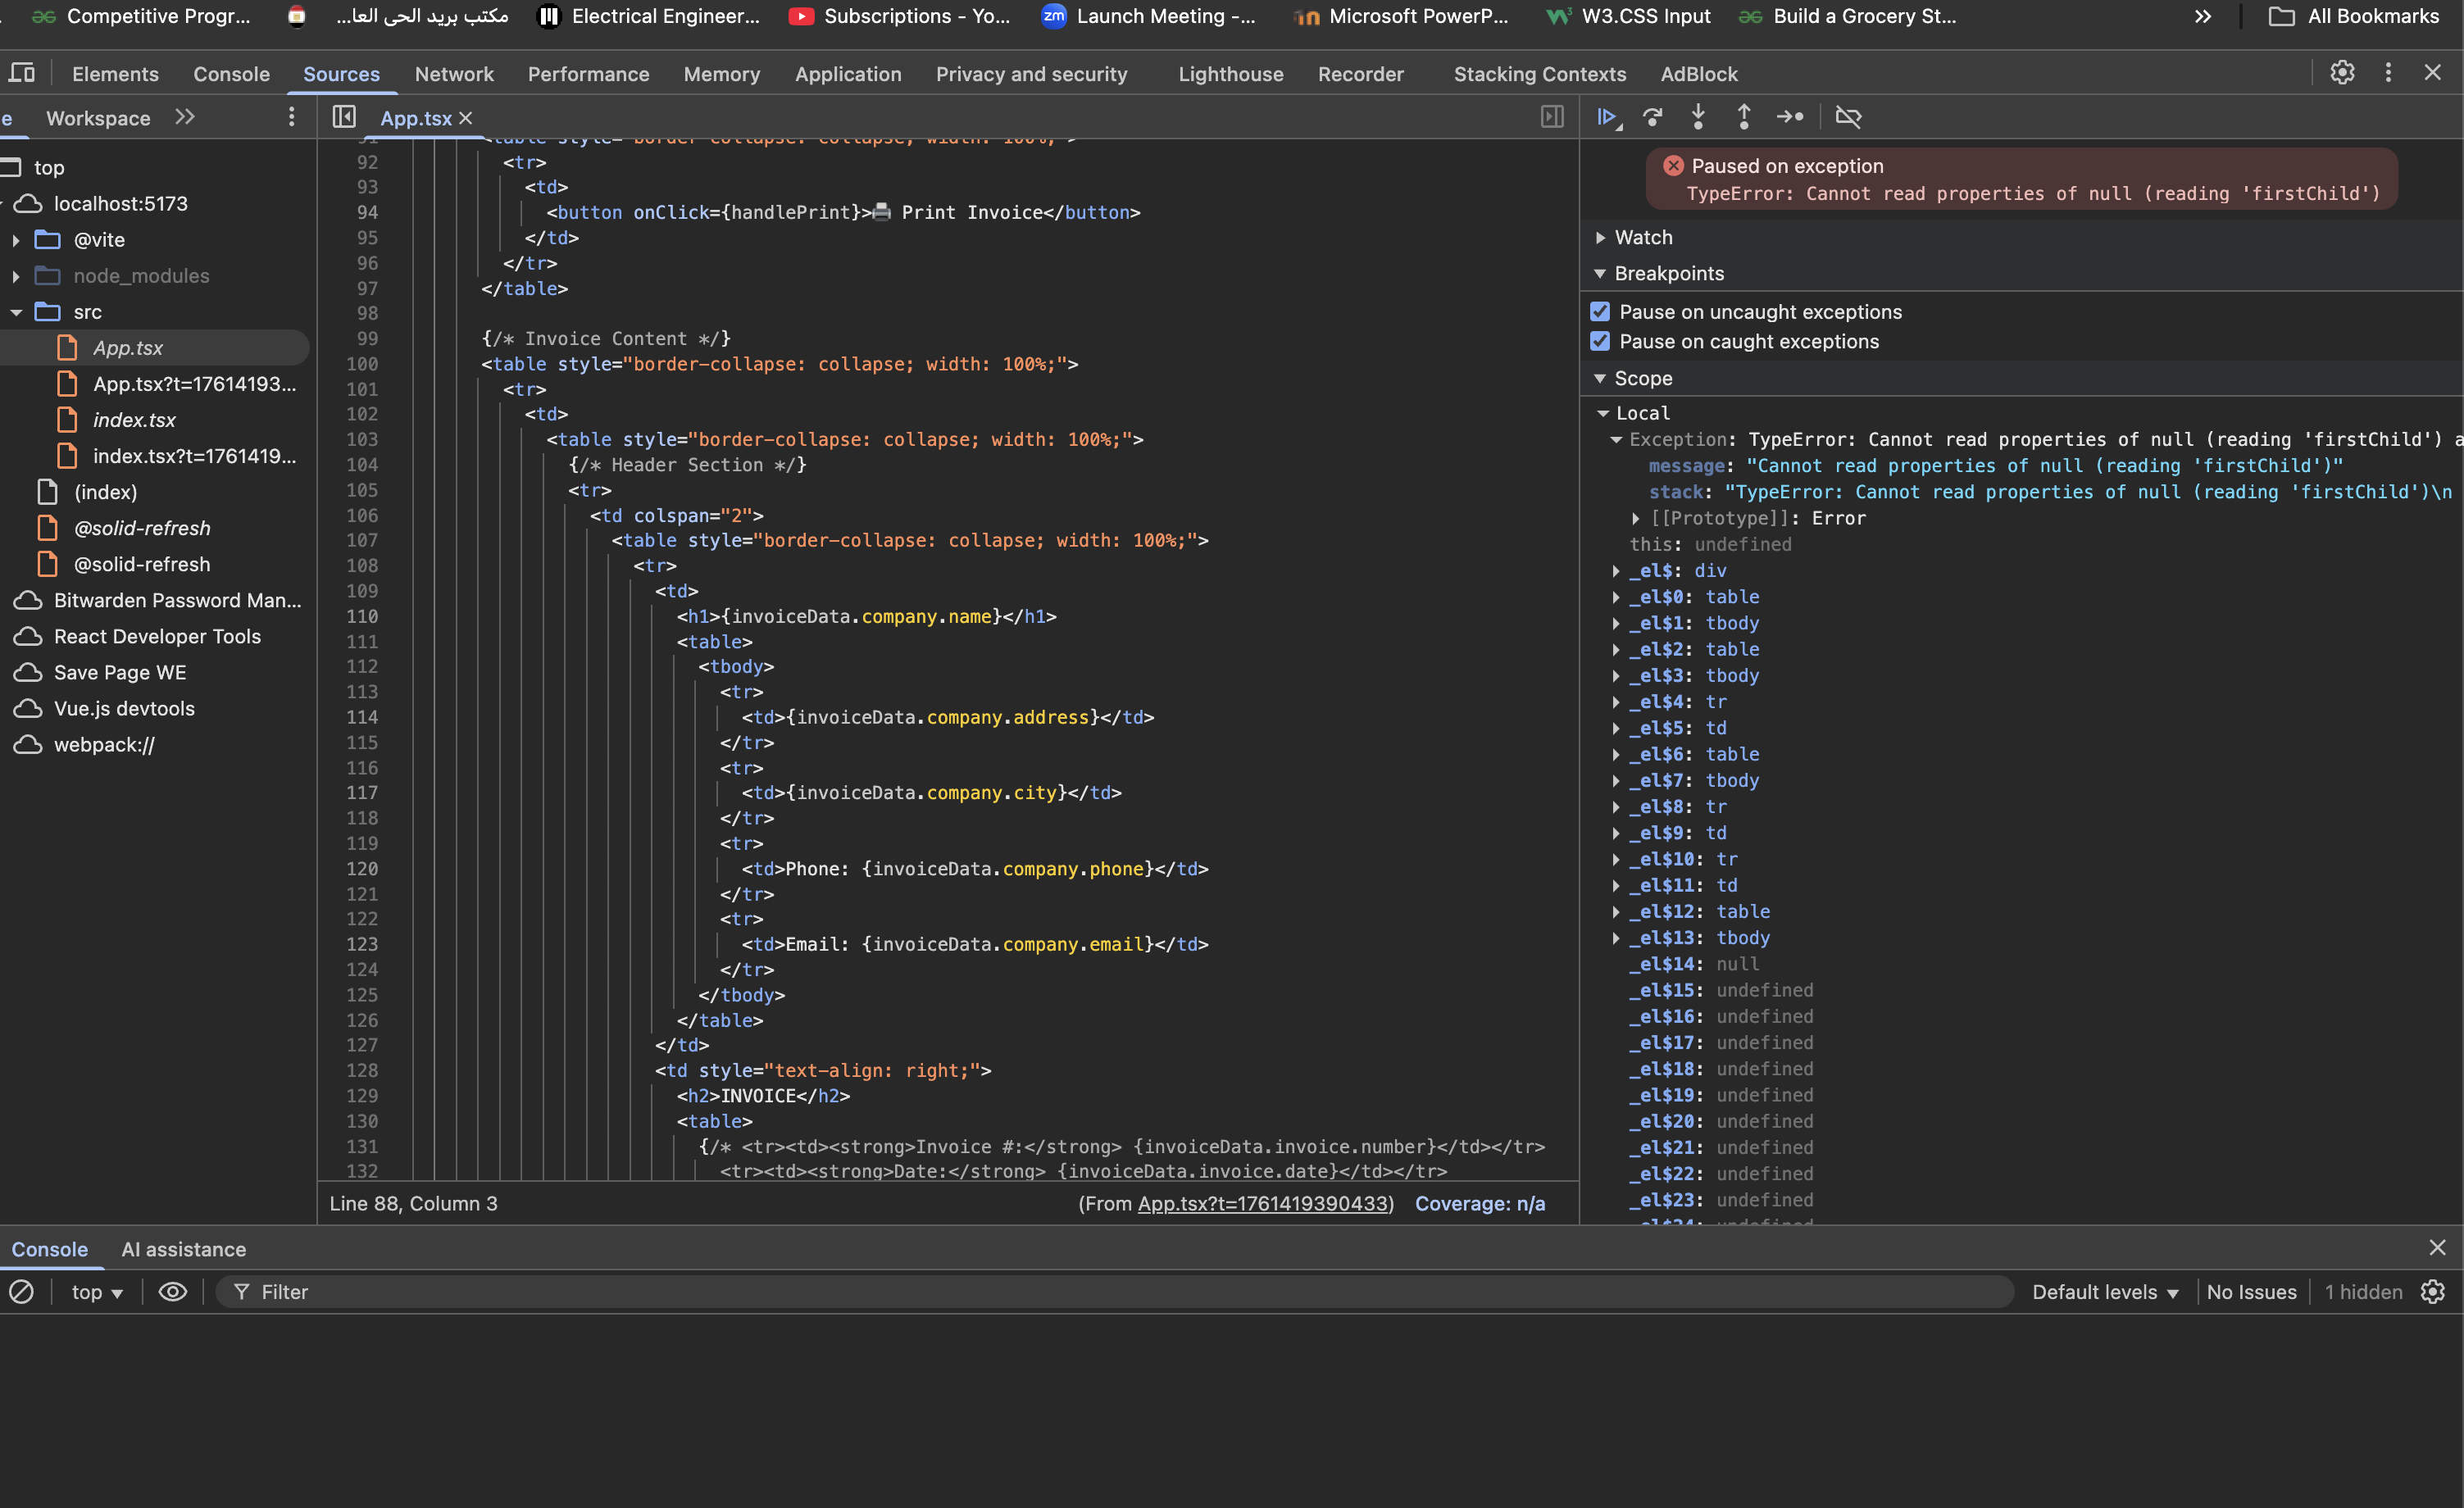This screenshot has height=1508, width=2464.
Task: Open the App.tsx?t=1761419390433 source link
Action: [1264, 1204]
